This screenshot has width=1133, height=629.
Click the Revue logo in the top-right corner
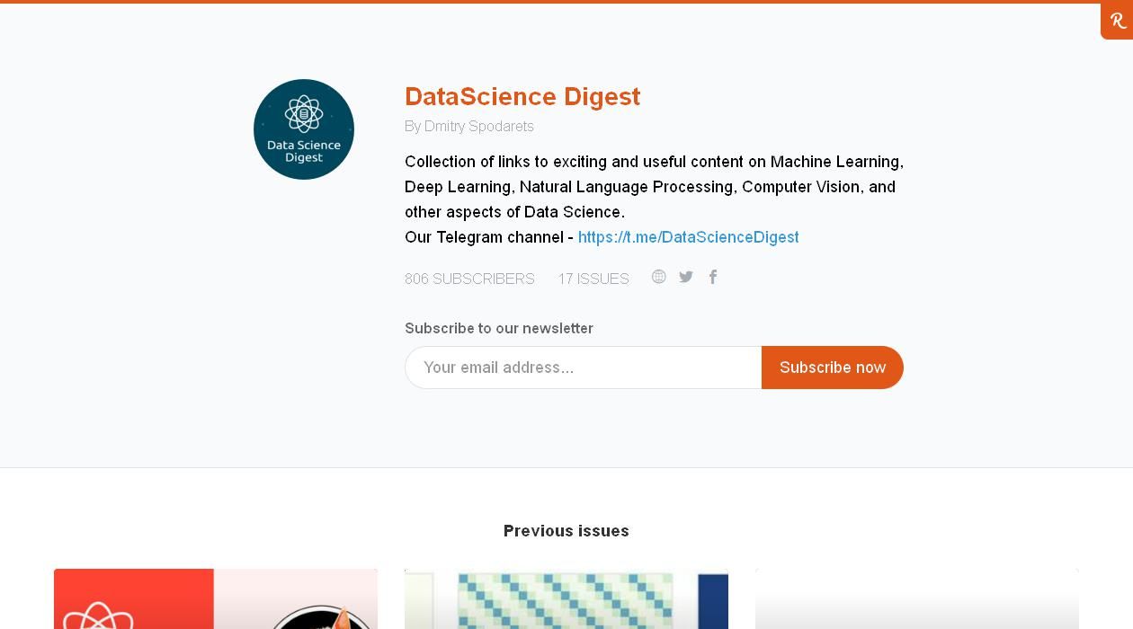tap(1118, 21)
